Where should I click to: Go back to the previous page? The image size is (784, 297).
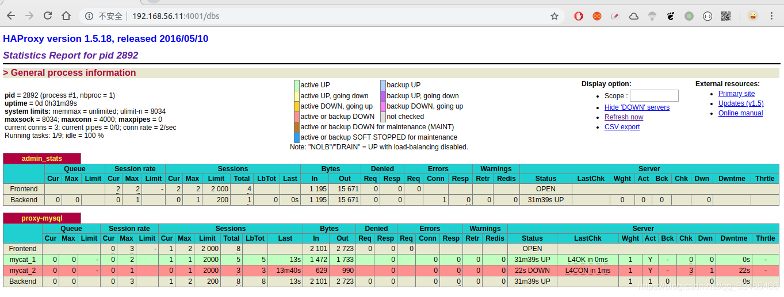(12, 16)
